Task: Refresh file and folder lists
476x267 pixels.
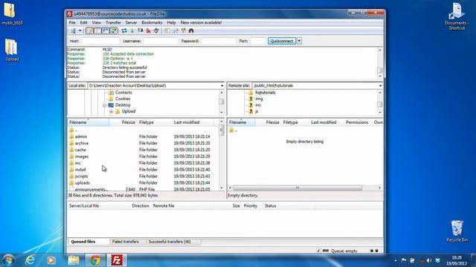Action: point(124,30)
